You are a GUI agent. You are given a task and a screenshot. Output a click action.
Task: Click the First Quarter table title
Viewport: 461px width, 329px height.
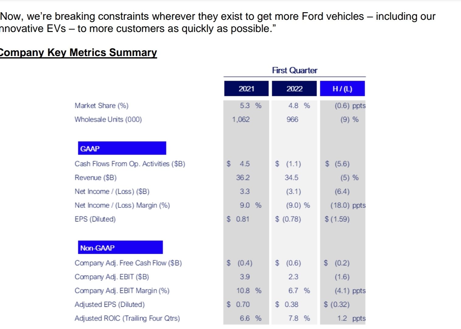295,70
